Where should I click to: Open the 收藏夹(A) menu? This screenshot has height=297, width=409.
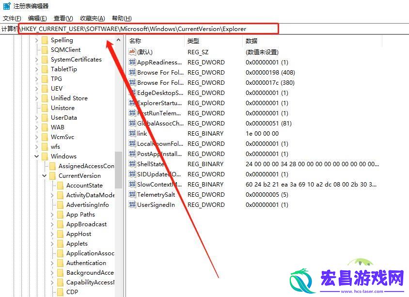pos(93,18)
